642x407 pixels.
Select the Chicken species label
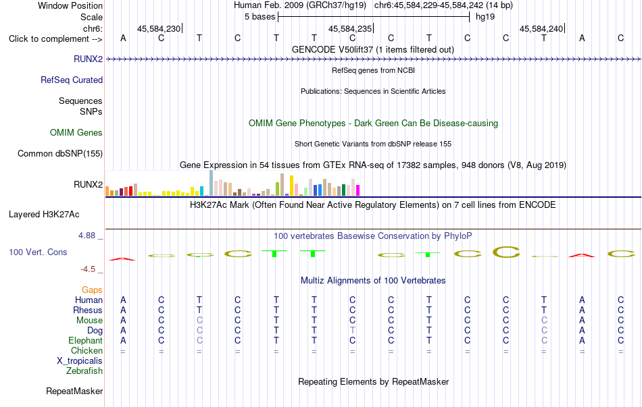coord(87,350)
